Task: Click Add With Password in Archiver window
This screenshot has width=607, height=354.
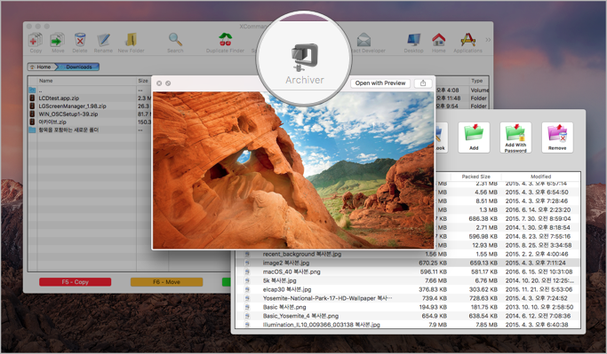Action: coord(515,138)
